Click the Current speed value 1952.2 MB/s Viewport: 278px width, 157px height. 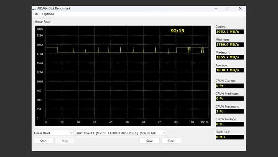229,31
